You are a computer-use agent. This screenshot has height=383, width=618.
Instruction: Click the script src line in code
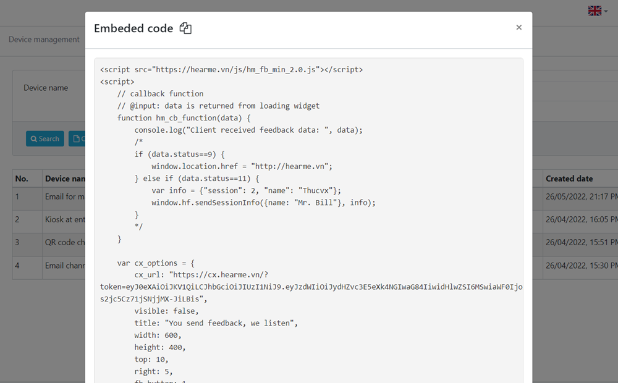[x=231, y=70]
